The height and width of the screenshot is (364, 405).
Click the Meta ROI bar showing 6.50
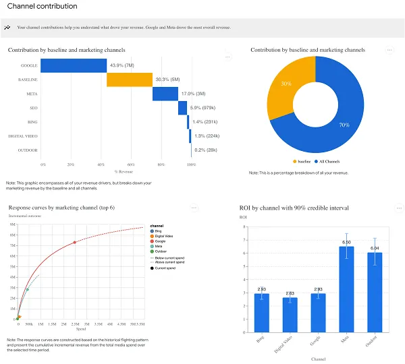point(346,290)
